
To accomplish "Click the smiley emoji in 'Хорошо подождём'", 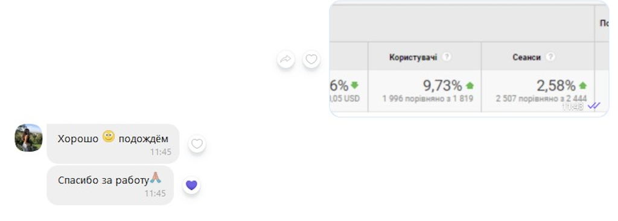I will pyautogui.click(x=109, y=137).
